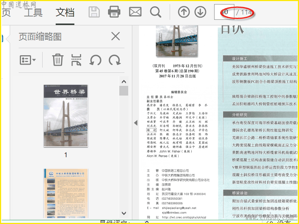Rotate page counterclockwise
The width and height of the screenshot is (299, 224).
(95, 60)
